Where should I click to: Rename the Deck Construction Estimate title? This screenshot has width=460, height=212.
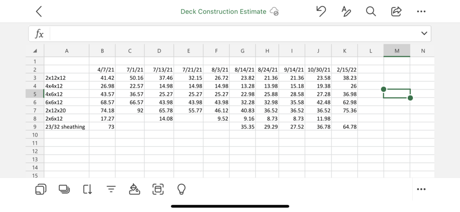(223, 11)
